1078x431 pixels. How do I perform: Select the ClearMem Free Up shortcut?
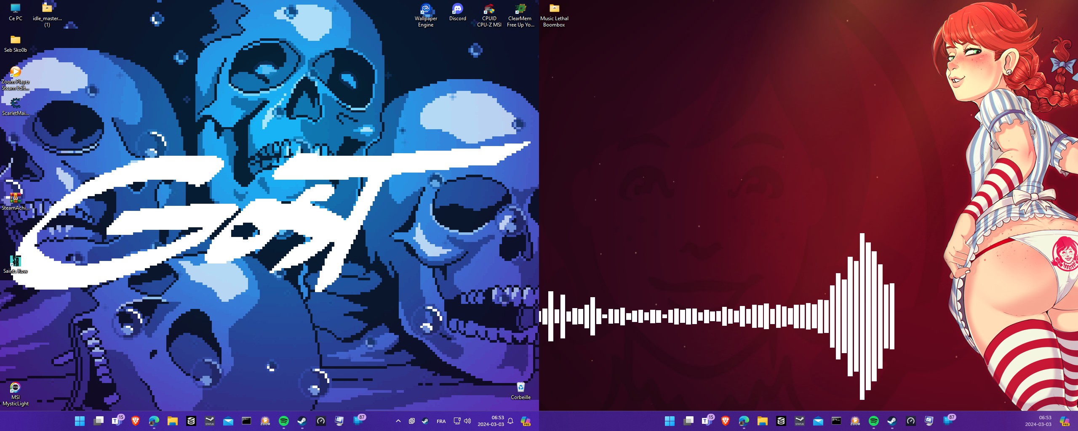[520, 15]
